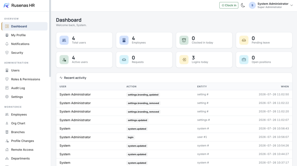Click the Active users check icon
Viewport: 297px width, 166px height.
pos(64,60)
